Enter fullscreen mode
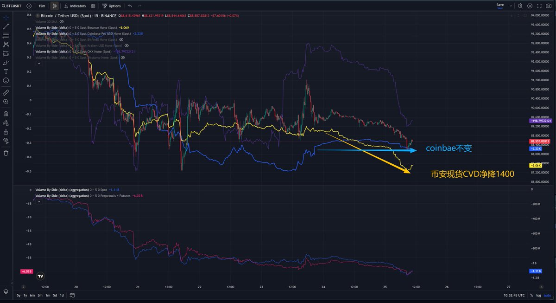This screenshot has width=556, height=303. pyautogui.click(x=540, y=6)
